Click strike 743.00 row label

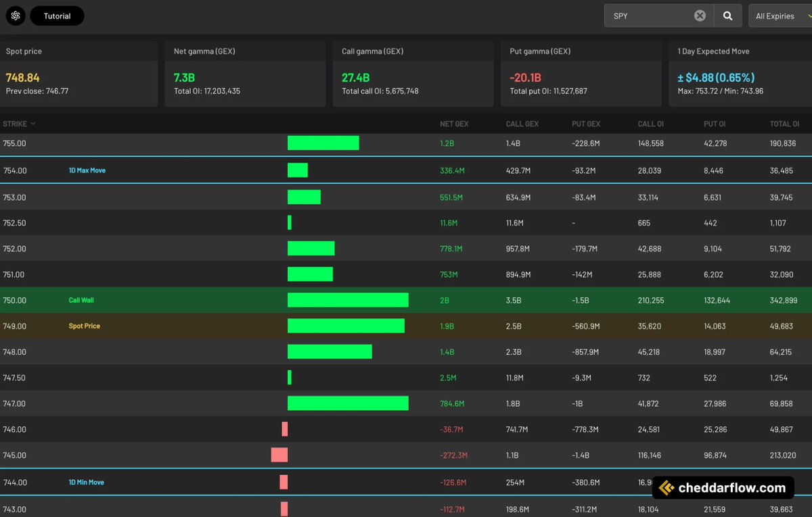14,510
